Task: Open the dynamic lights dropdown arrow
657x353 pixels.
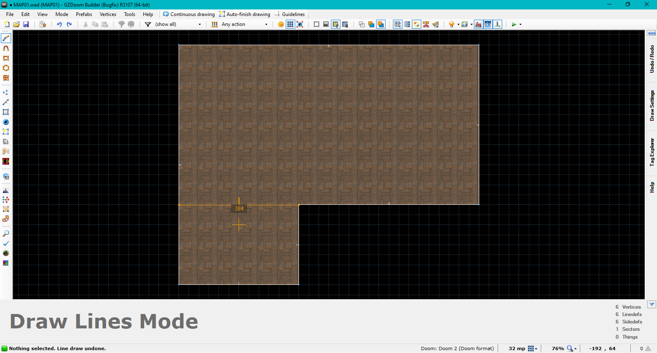Action: tap(458, 25)
